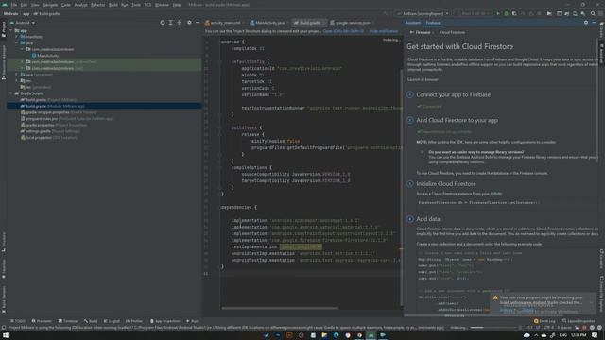Select proguard-rules.pro file
Viewport: 605px width, 340px height.
coord(67,118)
